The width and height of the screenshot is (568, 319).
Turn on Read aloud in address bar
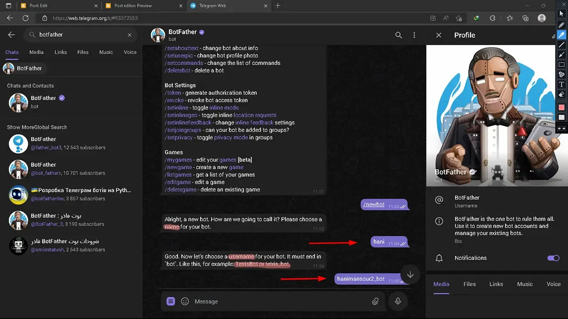(446, 18)
